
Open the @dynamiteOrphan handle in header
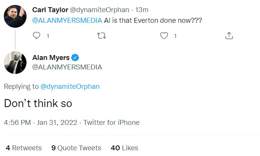[96, 9]
